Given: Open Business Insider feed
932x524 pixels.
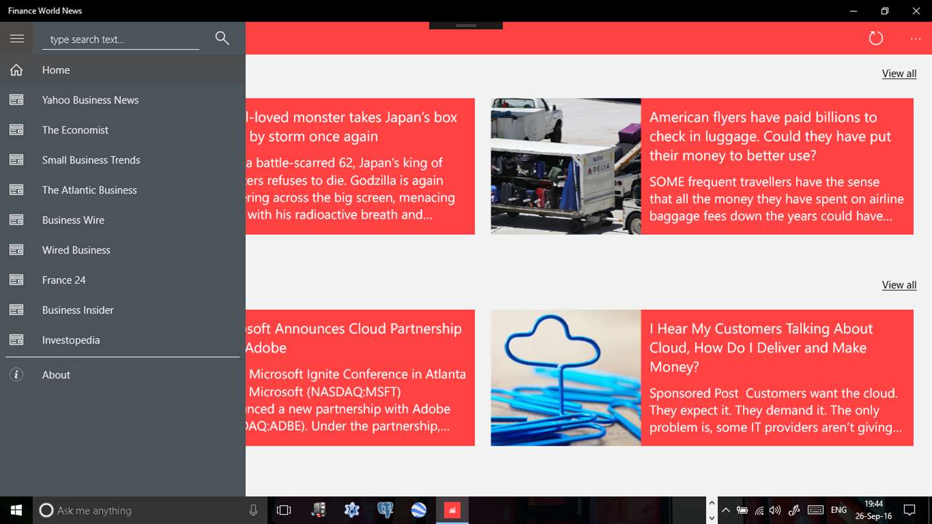Looking at the screenshot, I should pos(123,310).
